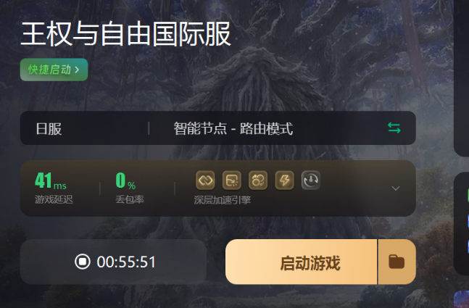
Task: Open game folder via the folder icon
Action: click(397, 262)
